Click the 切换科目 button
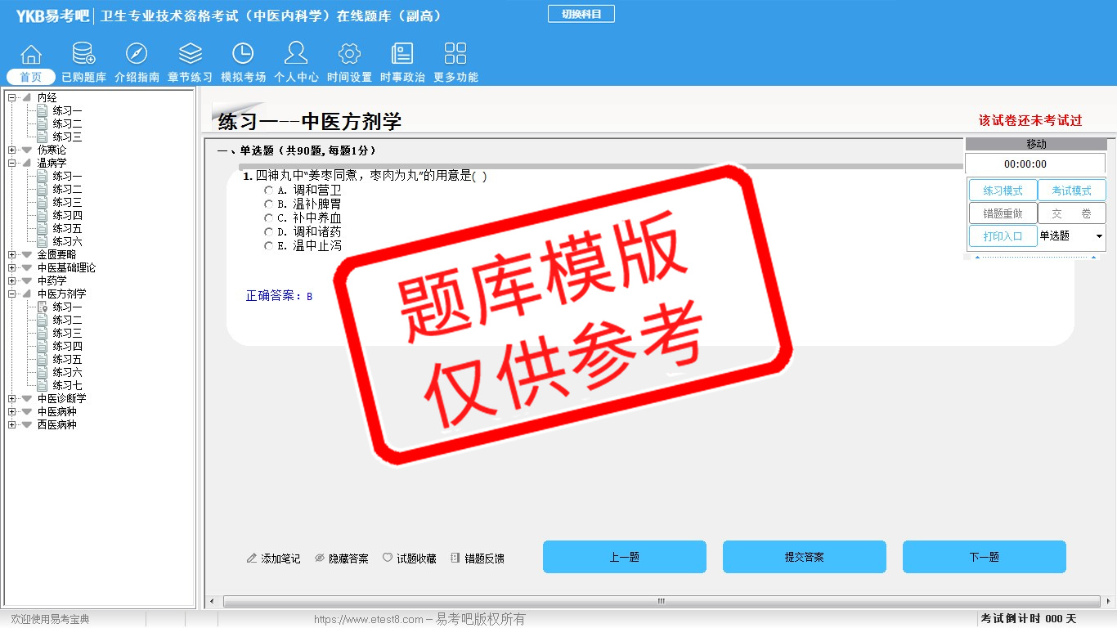The width and height of the screenshot is (1117, 628). point(581,14)
